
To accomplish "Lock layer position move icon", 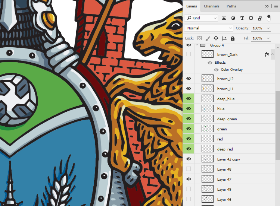I will [216, 38].
